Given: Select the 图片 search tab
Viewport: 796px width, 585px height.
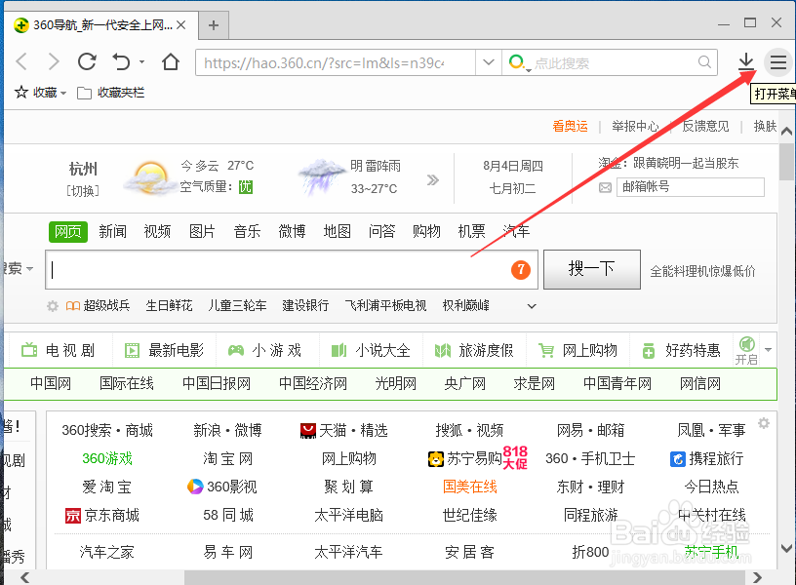Looking at the screenshot, I should click(202, 231).
